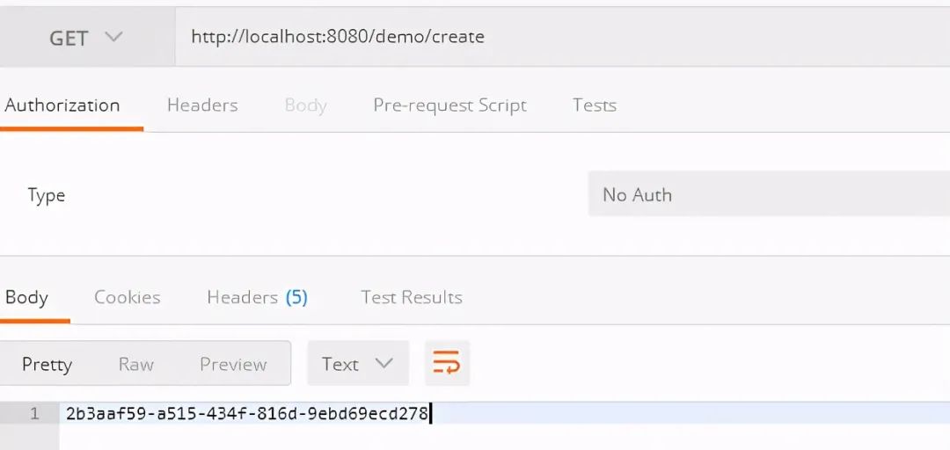The width and height of the screenshot is (950, 450).
Task: Click line number 1 in the gutter
Action: pos(34,413)
